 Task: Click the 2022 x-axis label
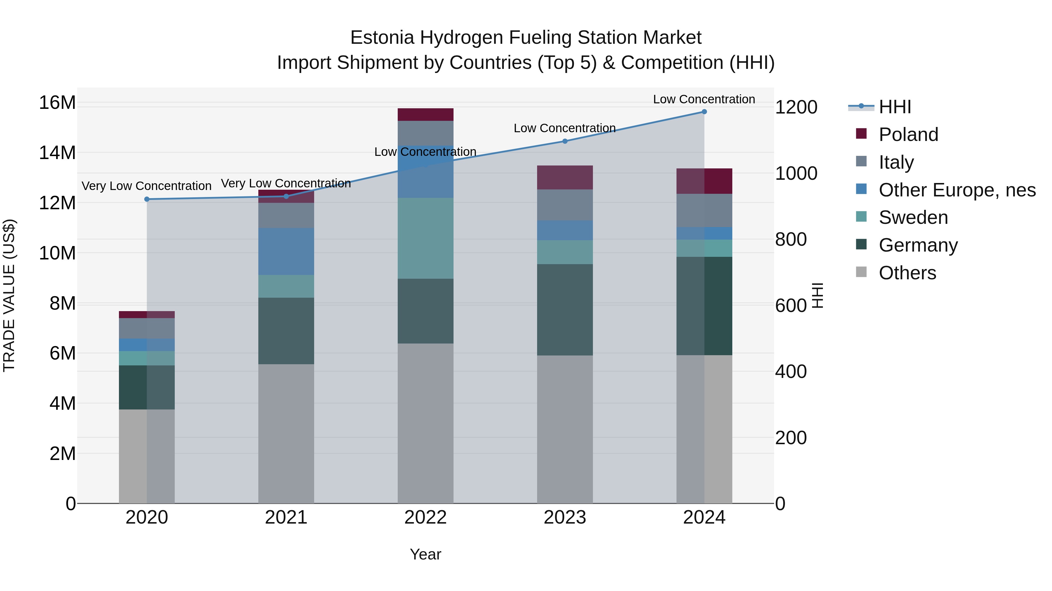[x=425, y=517]
